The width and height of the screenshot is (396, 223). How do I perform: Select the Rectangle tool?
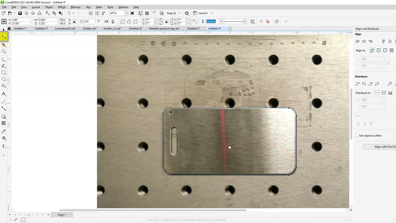coord(4,73)
